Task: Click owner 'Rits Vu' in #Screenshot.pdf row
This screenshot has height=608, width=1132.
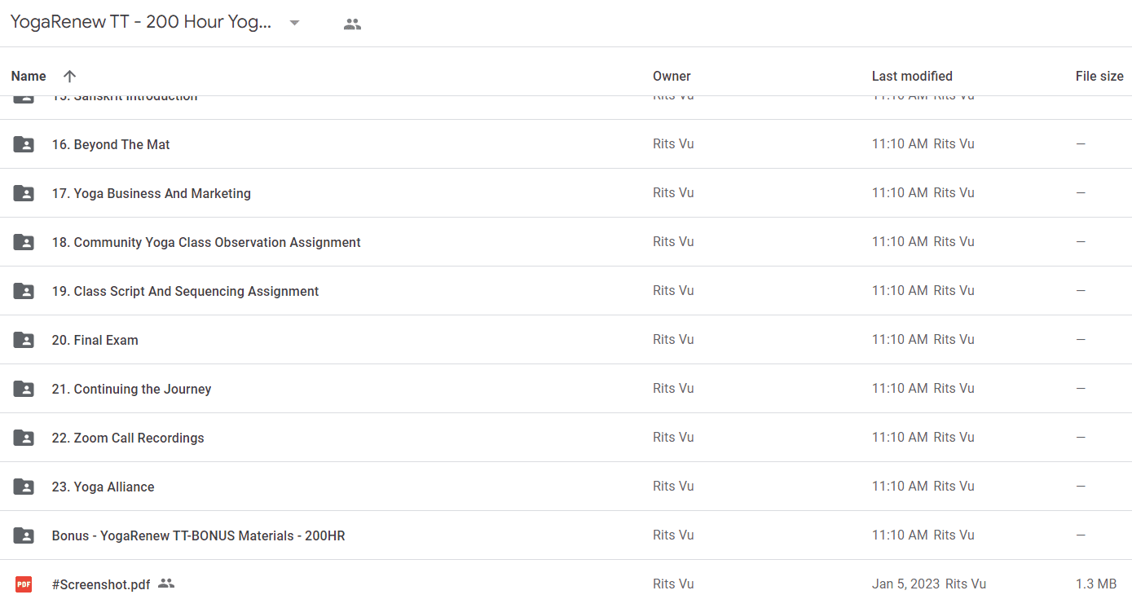Action: [x=673, y=584]
